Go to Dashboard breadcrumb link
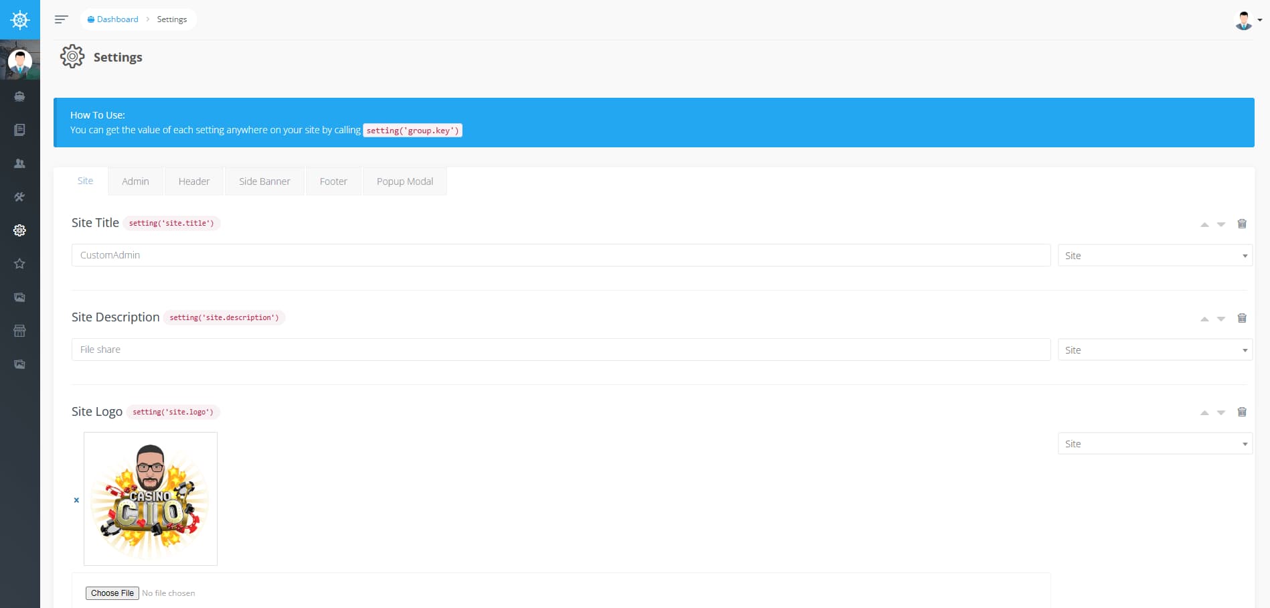This screenshot has width=1270, height=608. pos(113,19)
